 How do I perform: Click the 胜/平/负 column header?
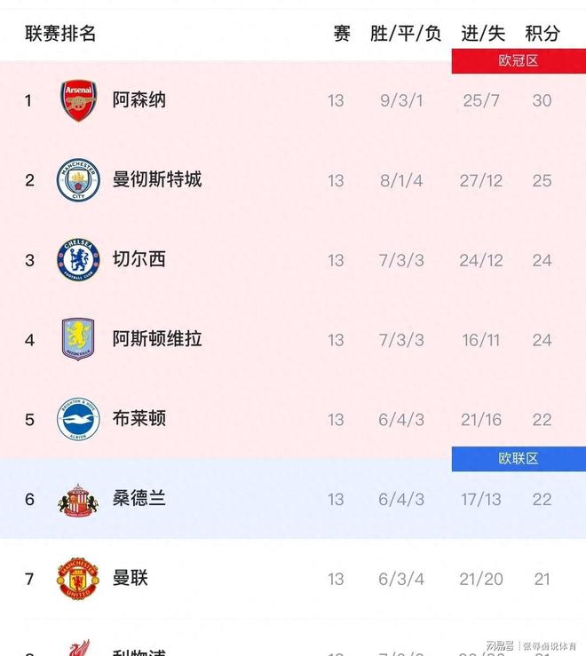tap(406, 34)
